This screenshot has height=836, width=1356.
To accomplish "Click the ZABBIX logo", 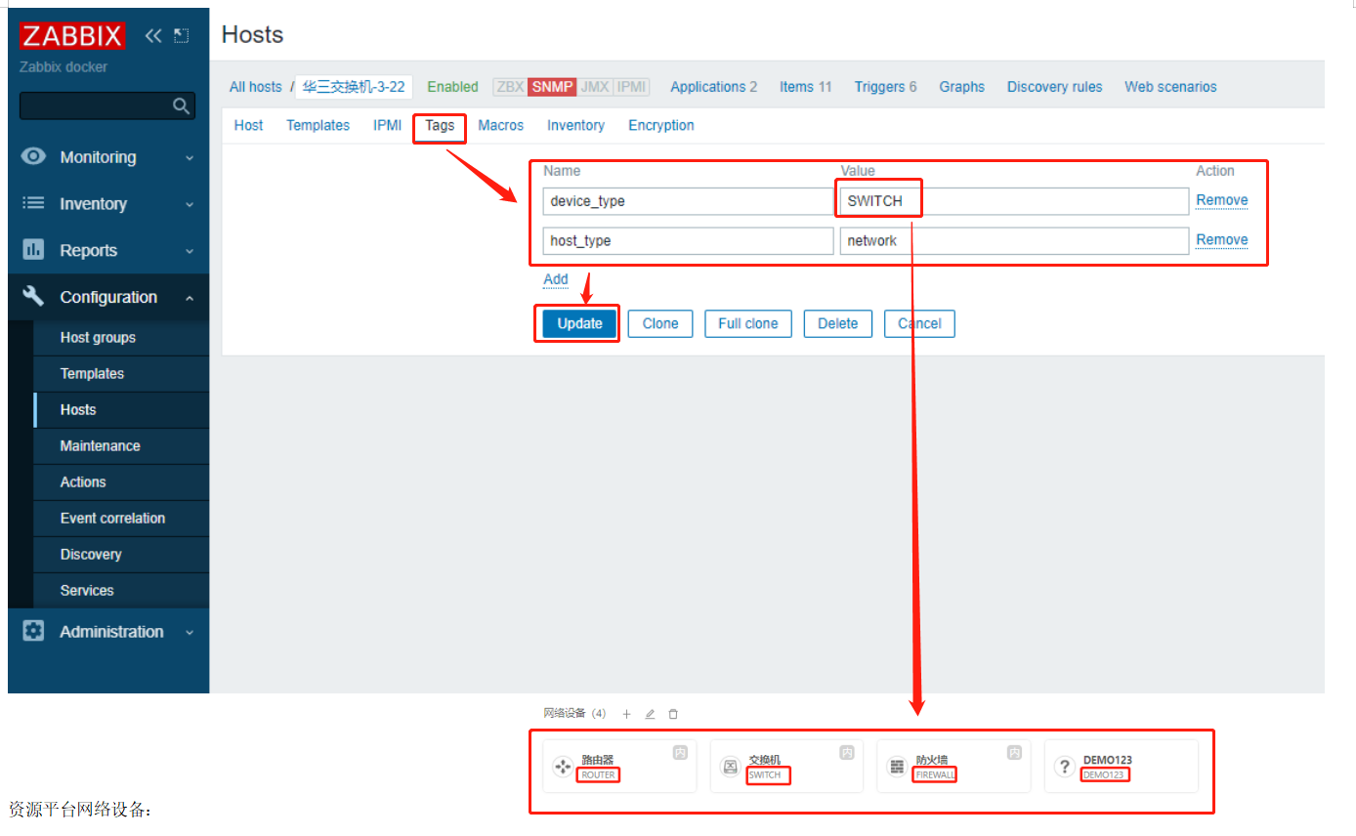I will click(x=72, y=36).
